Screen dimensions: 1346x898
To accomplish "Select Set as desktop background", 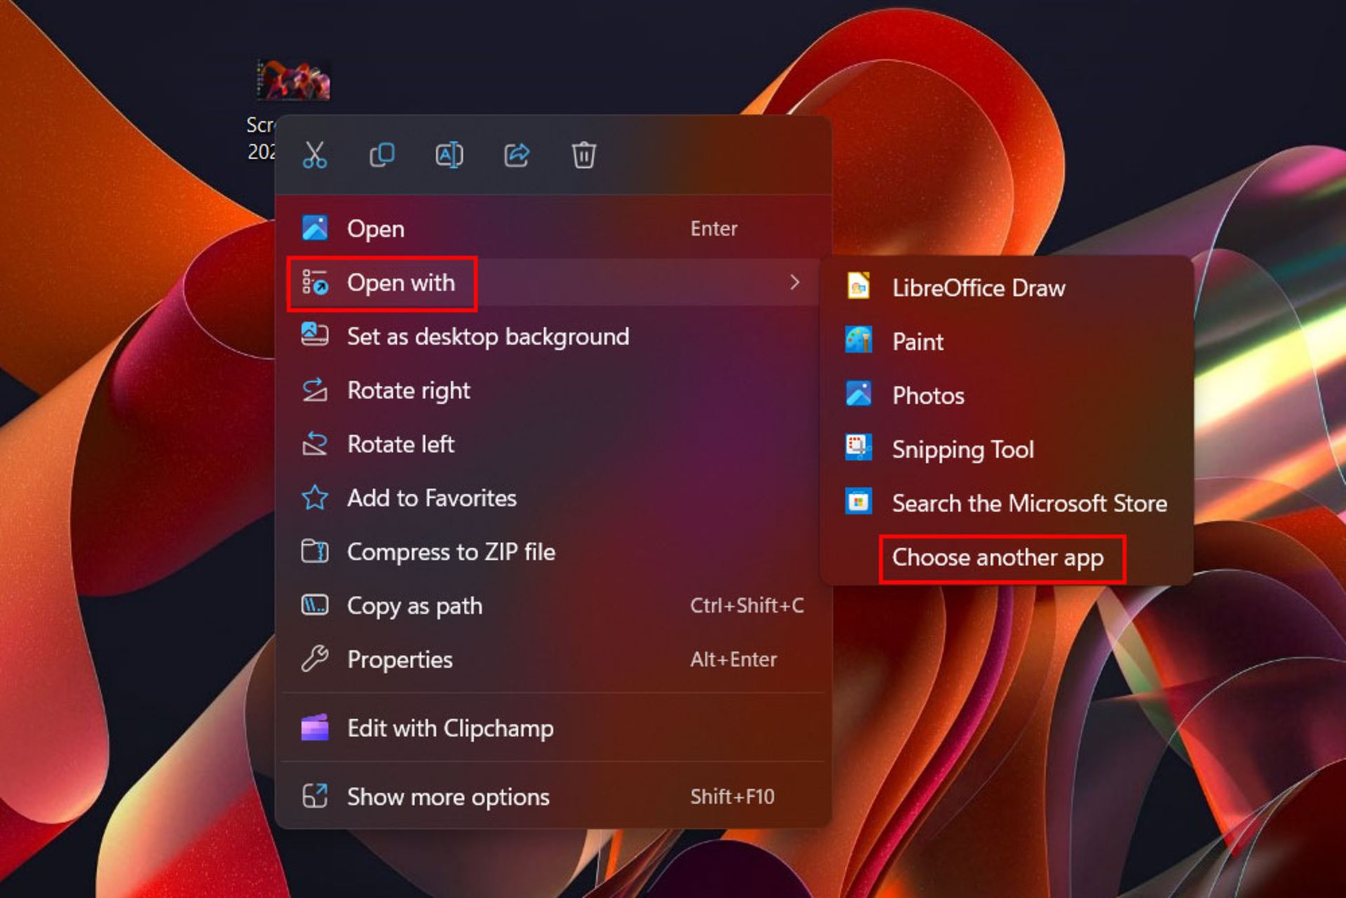I will pos(553,336).
